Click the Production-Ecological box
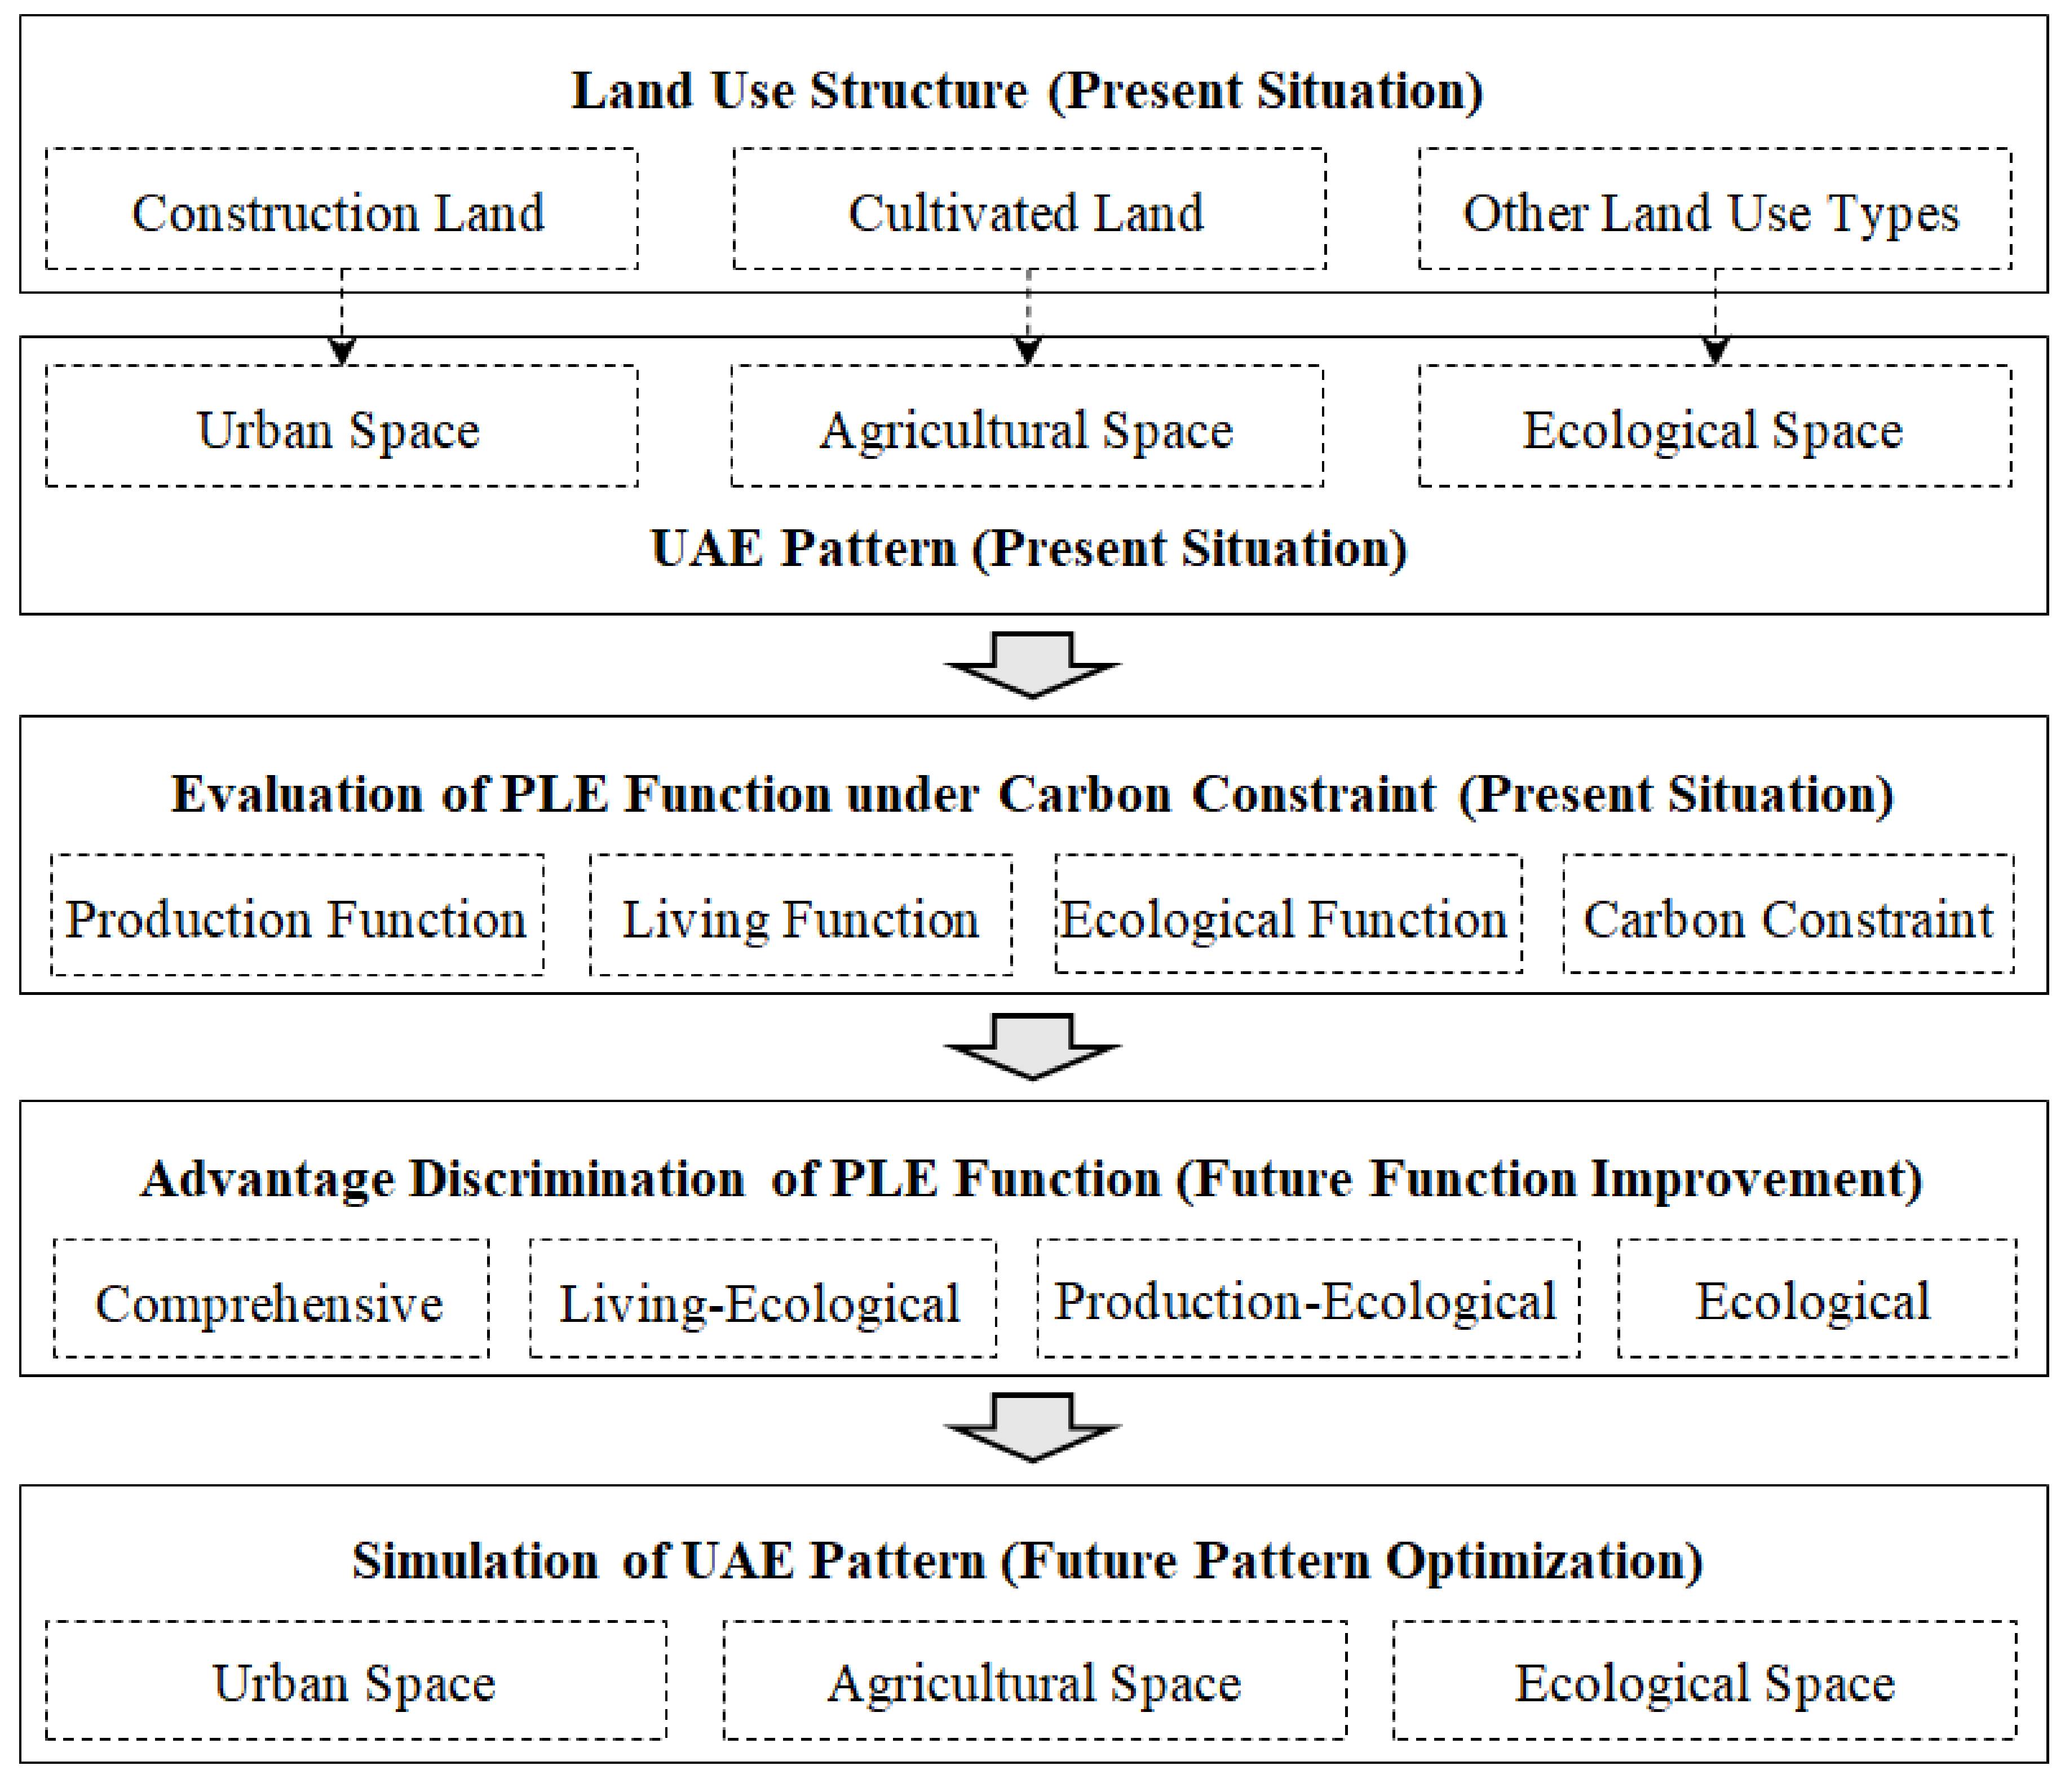2065x1792 pixels. click(1308, 1300)
